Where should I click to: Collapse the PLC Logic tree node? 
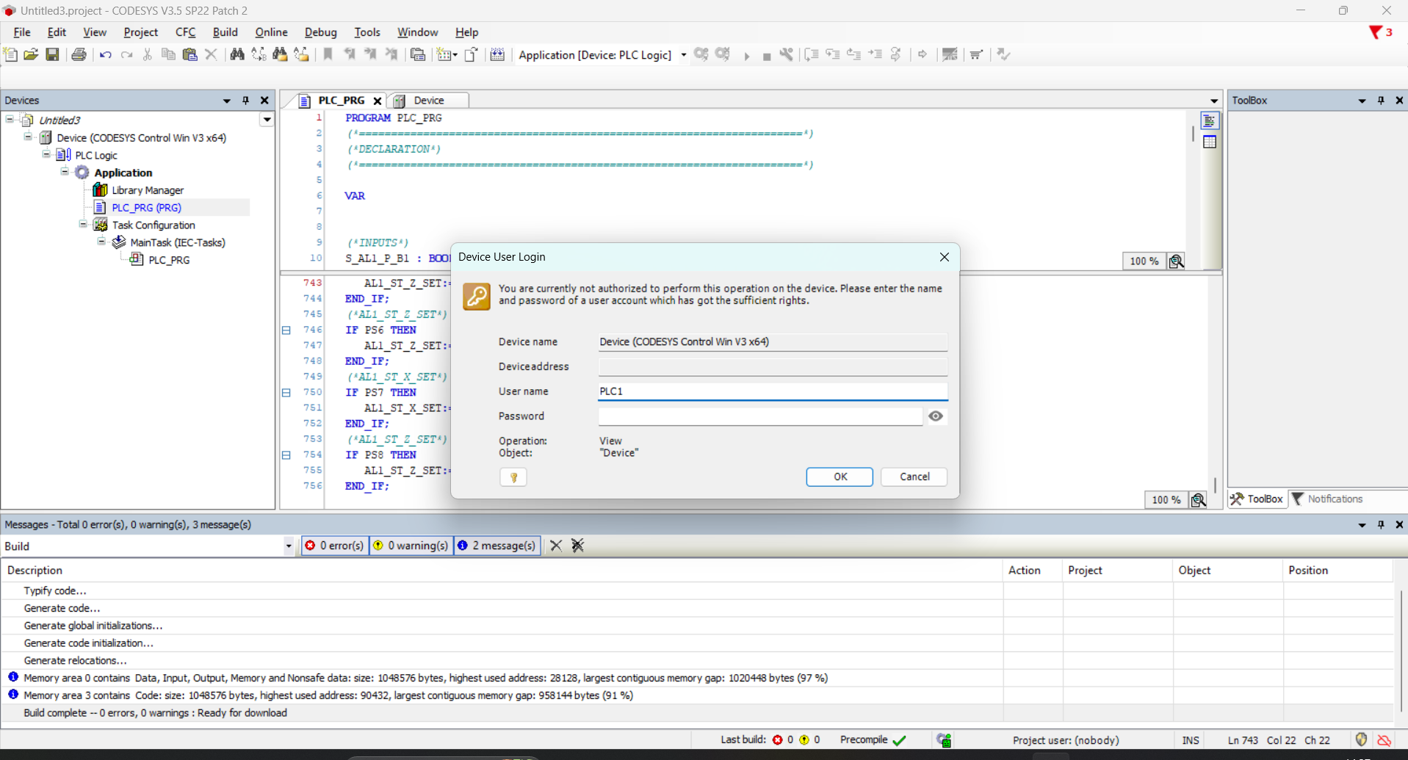pyautogui.click(x=46, y=154)
